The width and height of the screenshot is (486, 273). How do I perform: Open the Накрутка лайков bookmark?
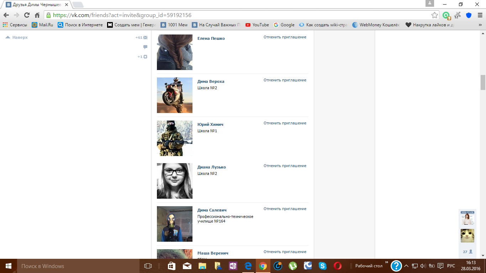(430, 25)
